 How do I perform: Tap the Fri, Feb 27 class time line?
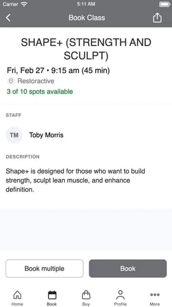(58, 71)
